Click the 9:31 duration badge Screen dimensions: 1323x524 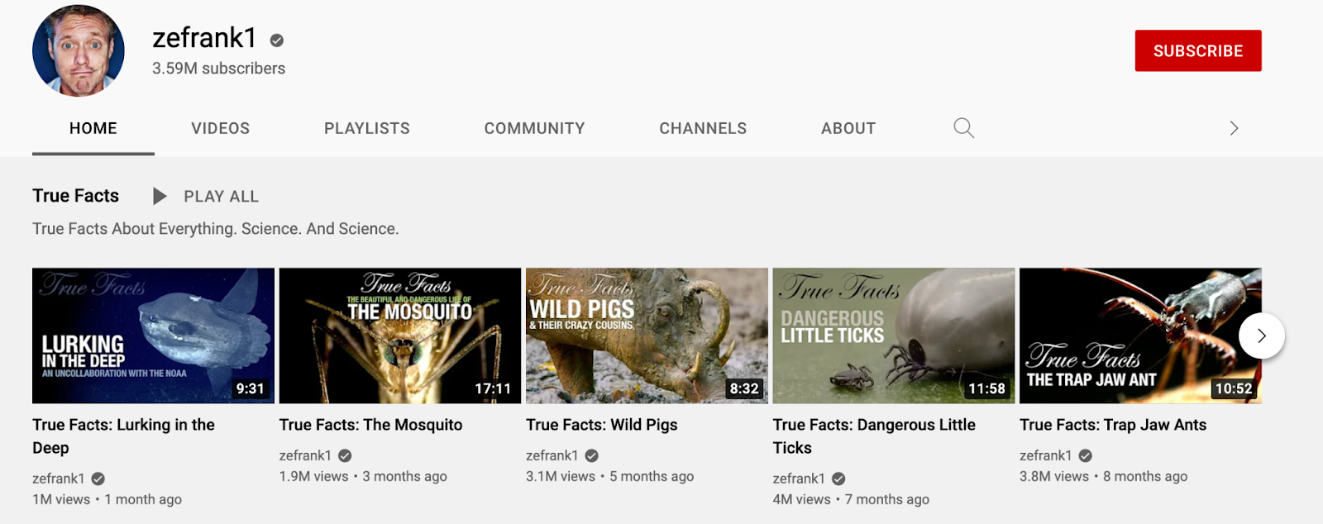click(251, 388)
